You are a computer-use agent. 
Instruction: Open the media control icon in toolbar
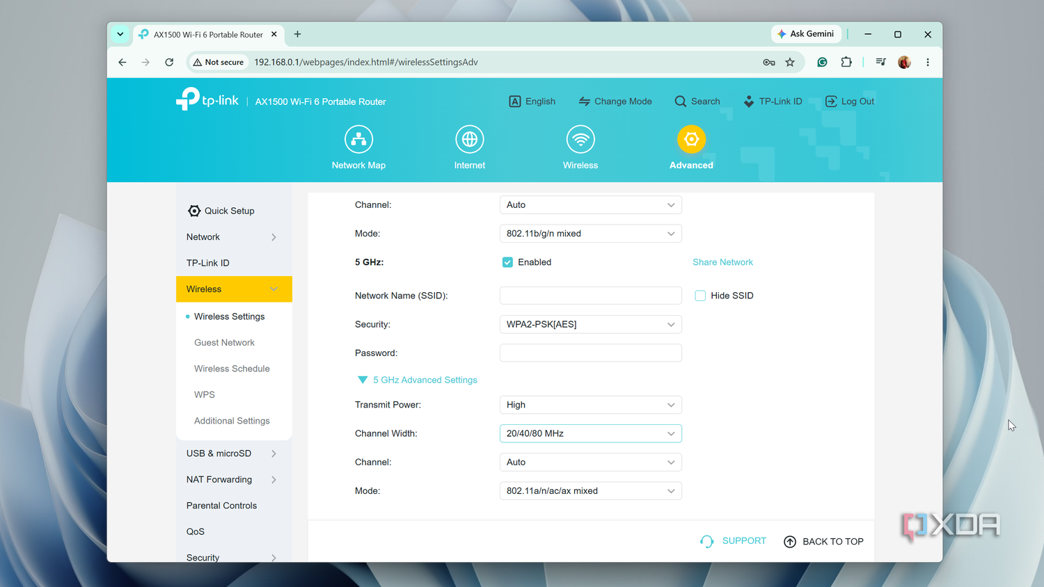point(880,62)
